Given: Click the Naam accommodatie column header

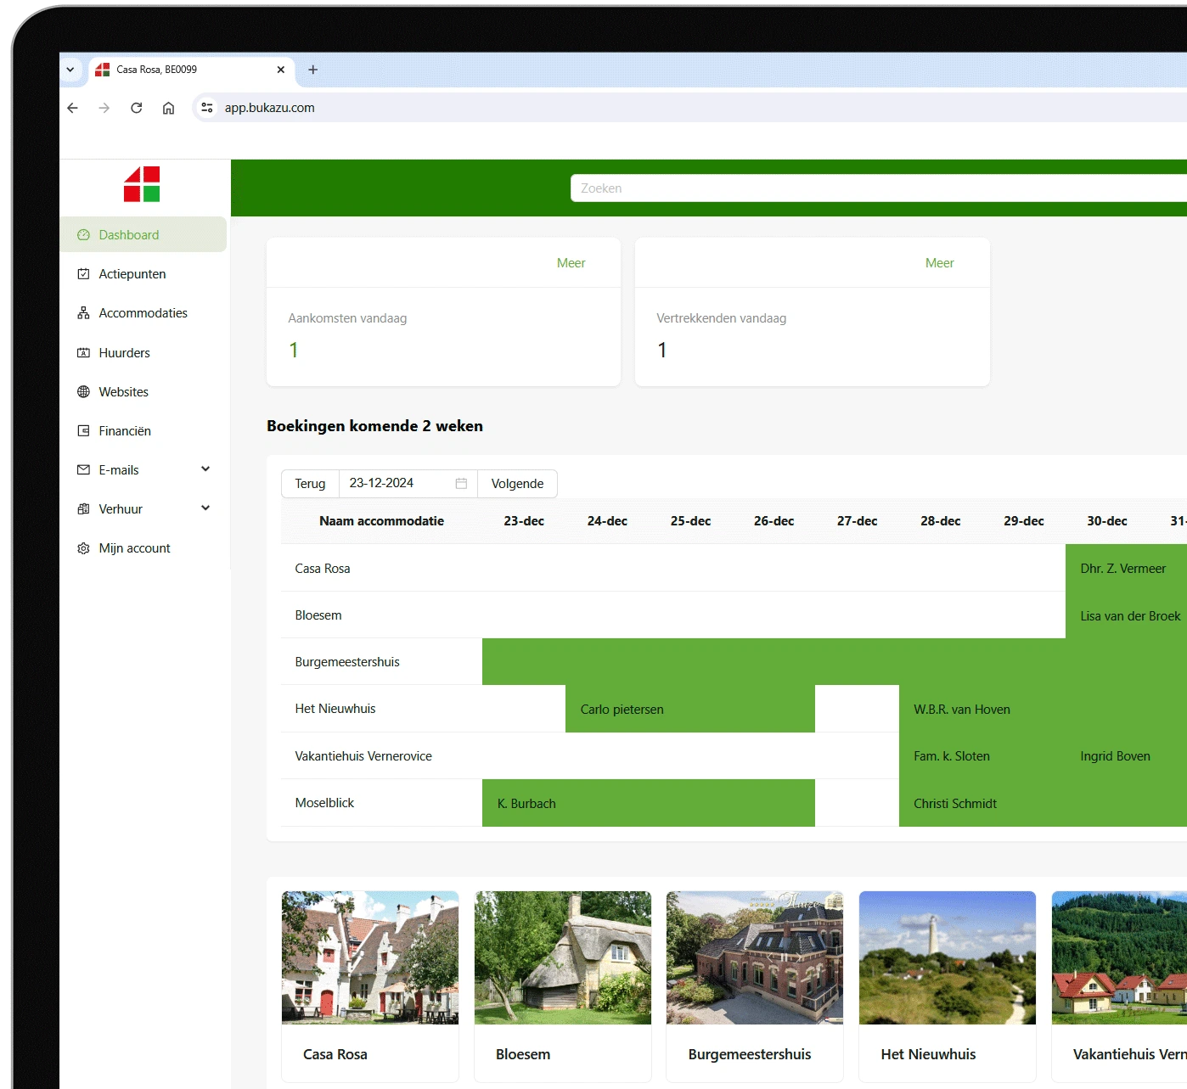Looking at the screenshot, I should [381, 521].
